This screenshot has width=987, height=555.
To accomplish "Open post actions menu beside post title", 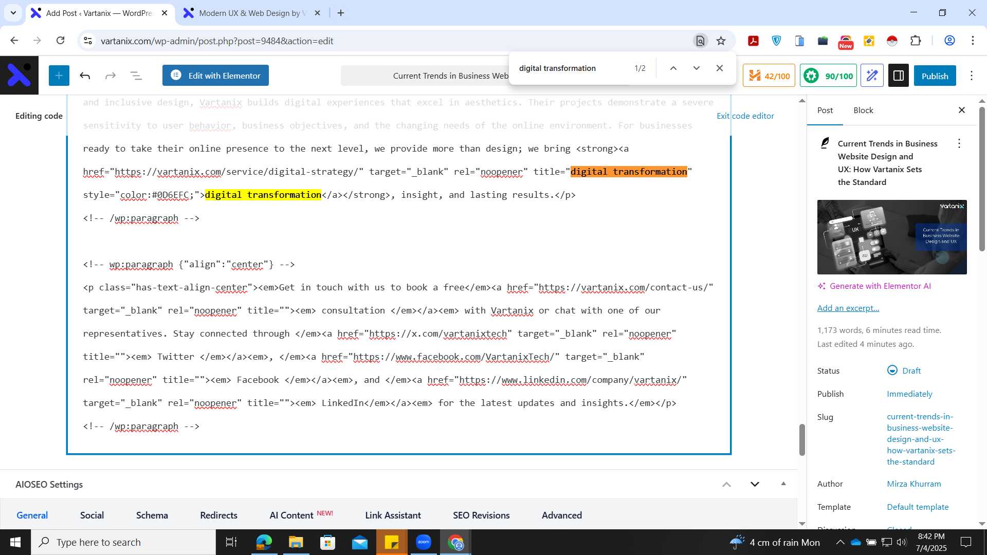I will pyautogui.click(x=959, y=143).
